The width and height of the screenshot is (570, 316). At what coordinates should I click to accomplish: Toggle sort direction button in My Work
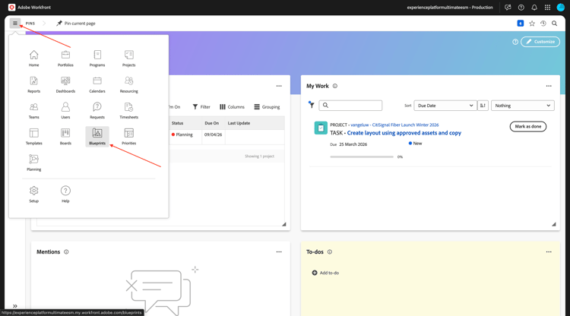[483, 106]
